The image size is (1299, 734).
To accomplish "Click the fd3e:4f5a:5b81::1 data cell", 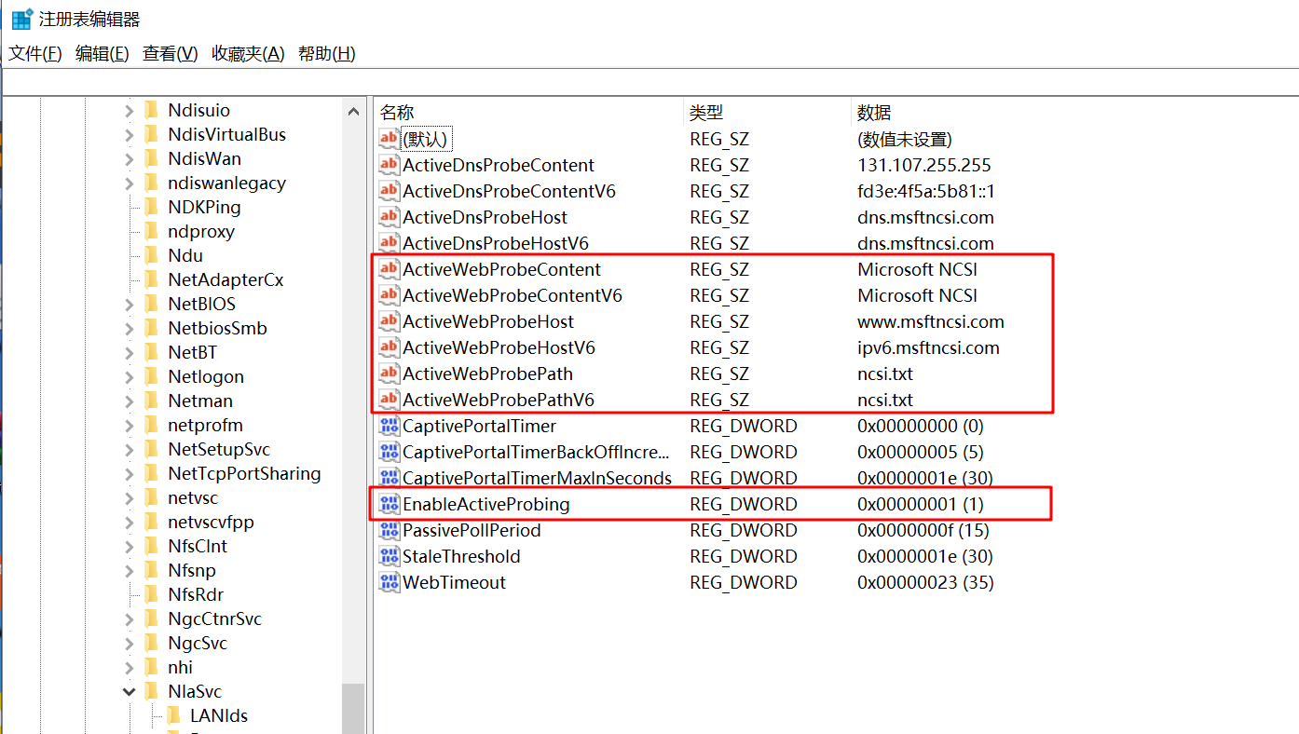I will [x=926, y=192].
